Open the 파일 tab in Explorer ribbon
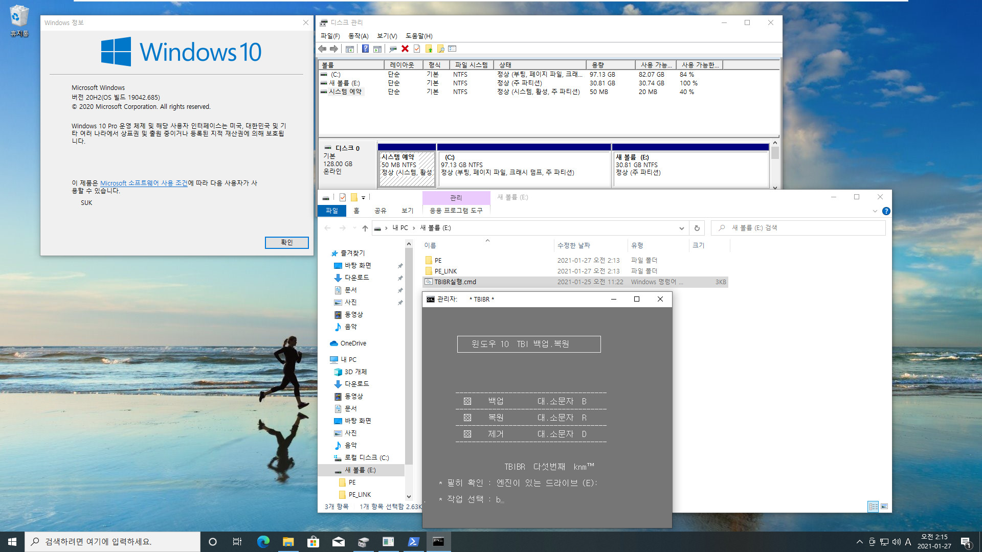982x552 pixels. point(332,211)
